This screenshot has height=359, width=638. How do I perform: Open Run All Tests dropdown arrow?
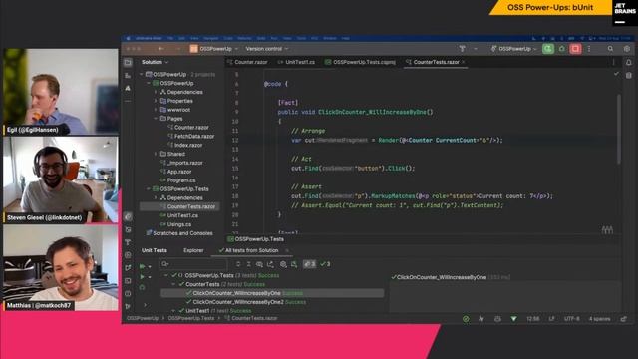(x=150, y=266)
